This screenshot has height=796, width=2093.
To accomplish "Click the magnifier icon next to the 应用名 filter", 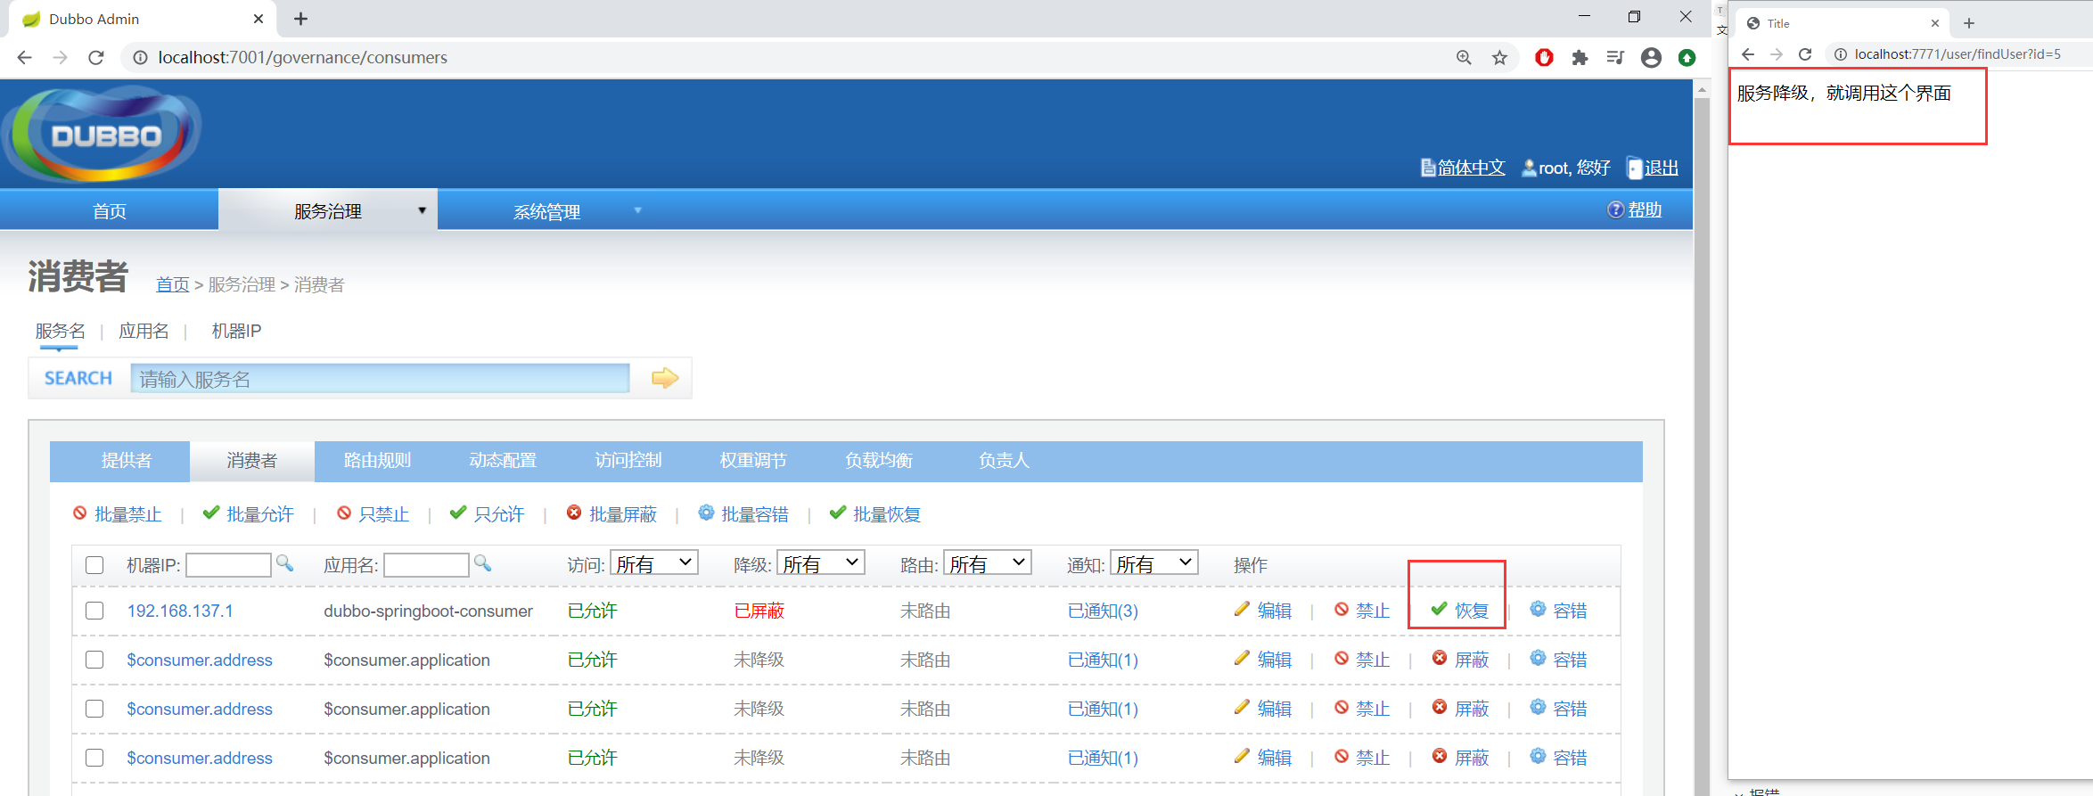I will (x=482, y=563).
